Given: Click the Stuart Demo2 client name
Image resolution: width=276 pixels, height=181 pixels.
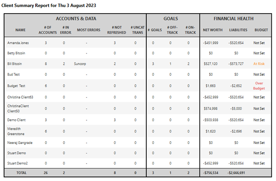Looking at the screenshot, I should pos(17,163).
